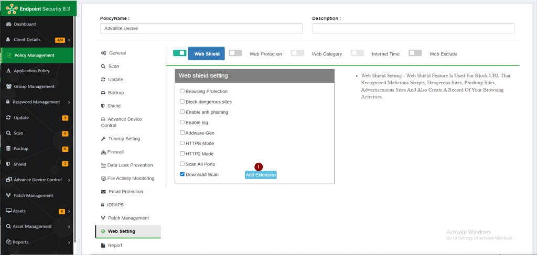This screenshot has height=255, width=537.
Task: Check the Enable anti phishing option
Action: point(182,112)
